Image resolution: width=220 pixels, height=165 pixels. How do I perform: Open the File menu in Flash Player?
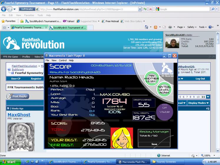[47, 60]
